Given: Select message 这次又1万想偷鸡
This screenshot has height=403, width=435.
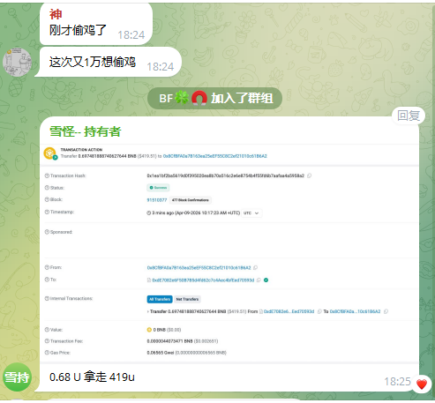Looking at the screenshot, I should 93,62.
